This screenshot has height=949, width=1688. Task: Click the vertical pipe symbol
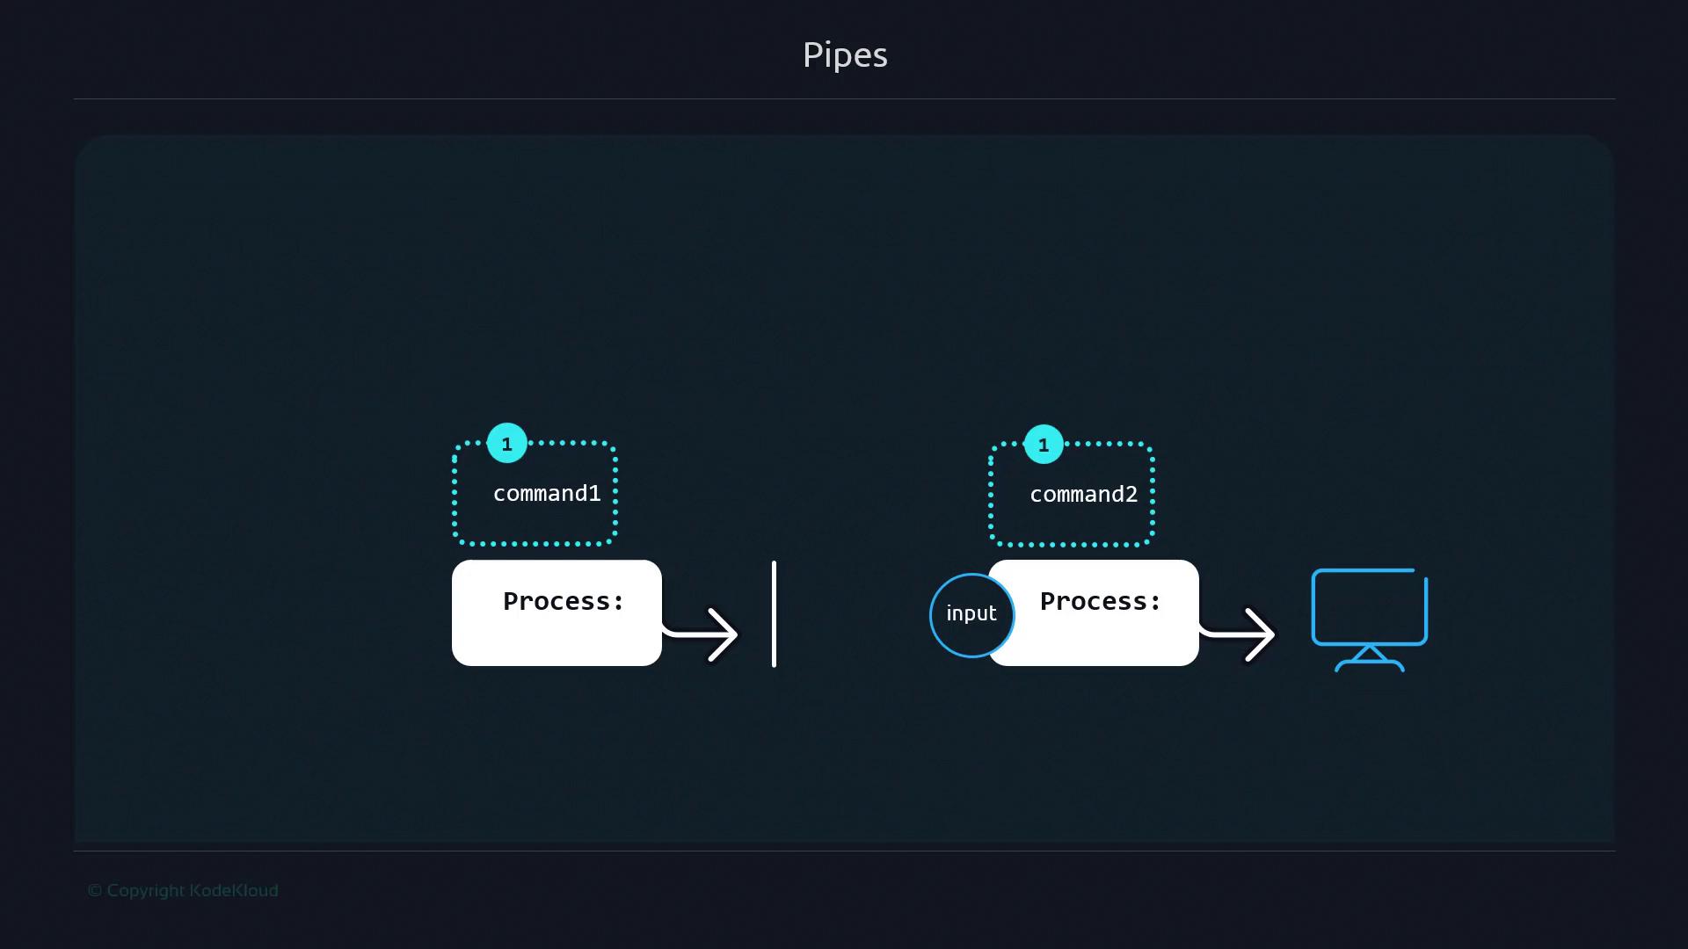click(774, 613)
